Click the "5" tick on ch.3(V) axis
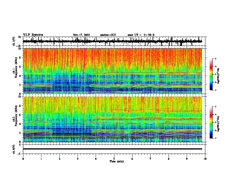Screen dimensions: 231x178 click(x=20, y=145)
